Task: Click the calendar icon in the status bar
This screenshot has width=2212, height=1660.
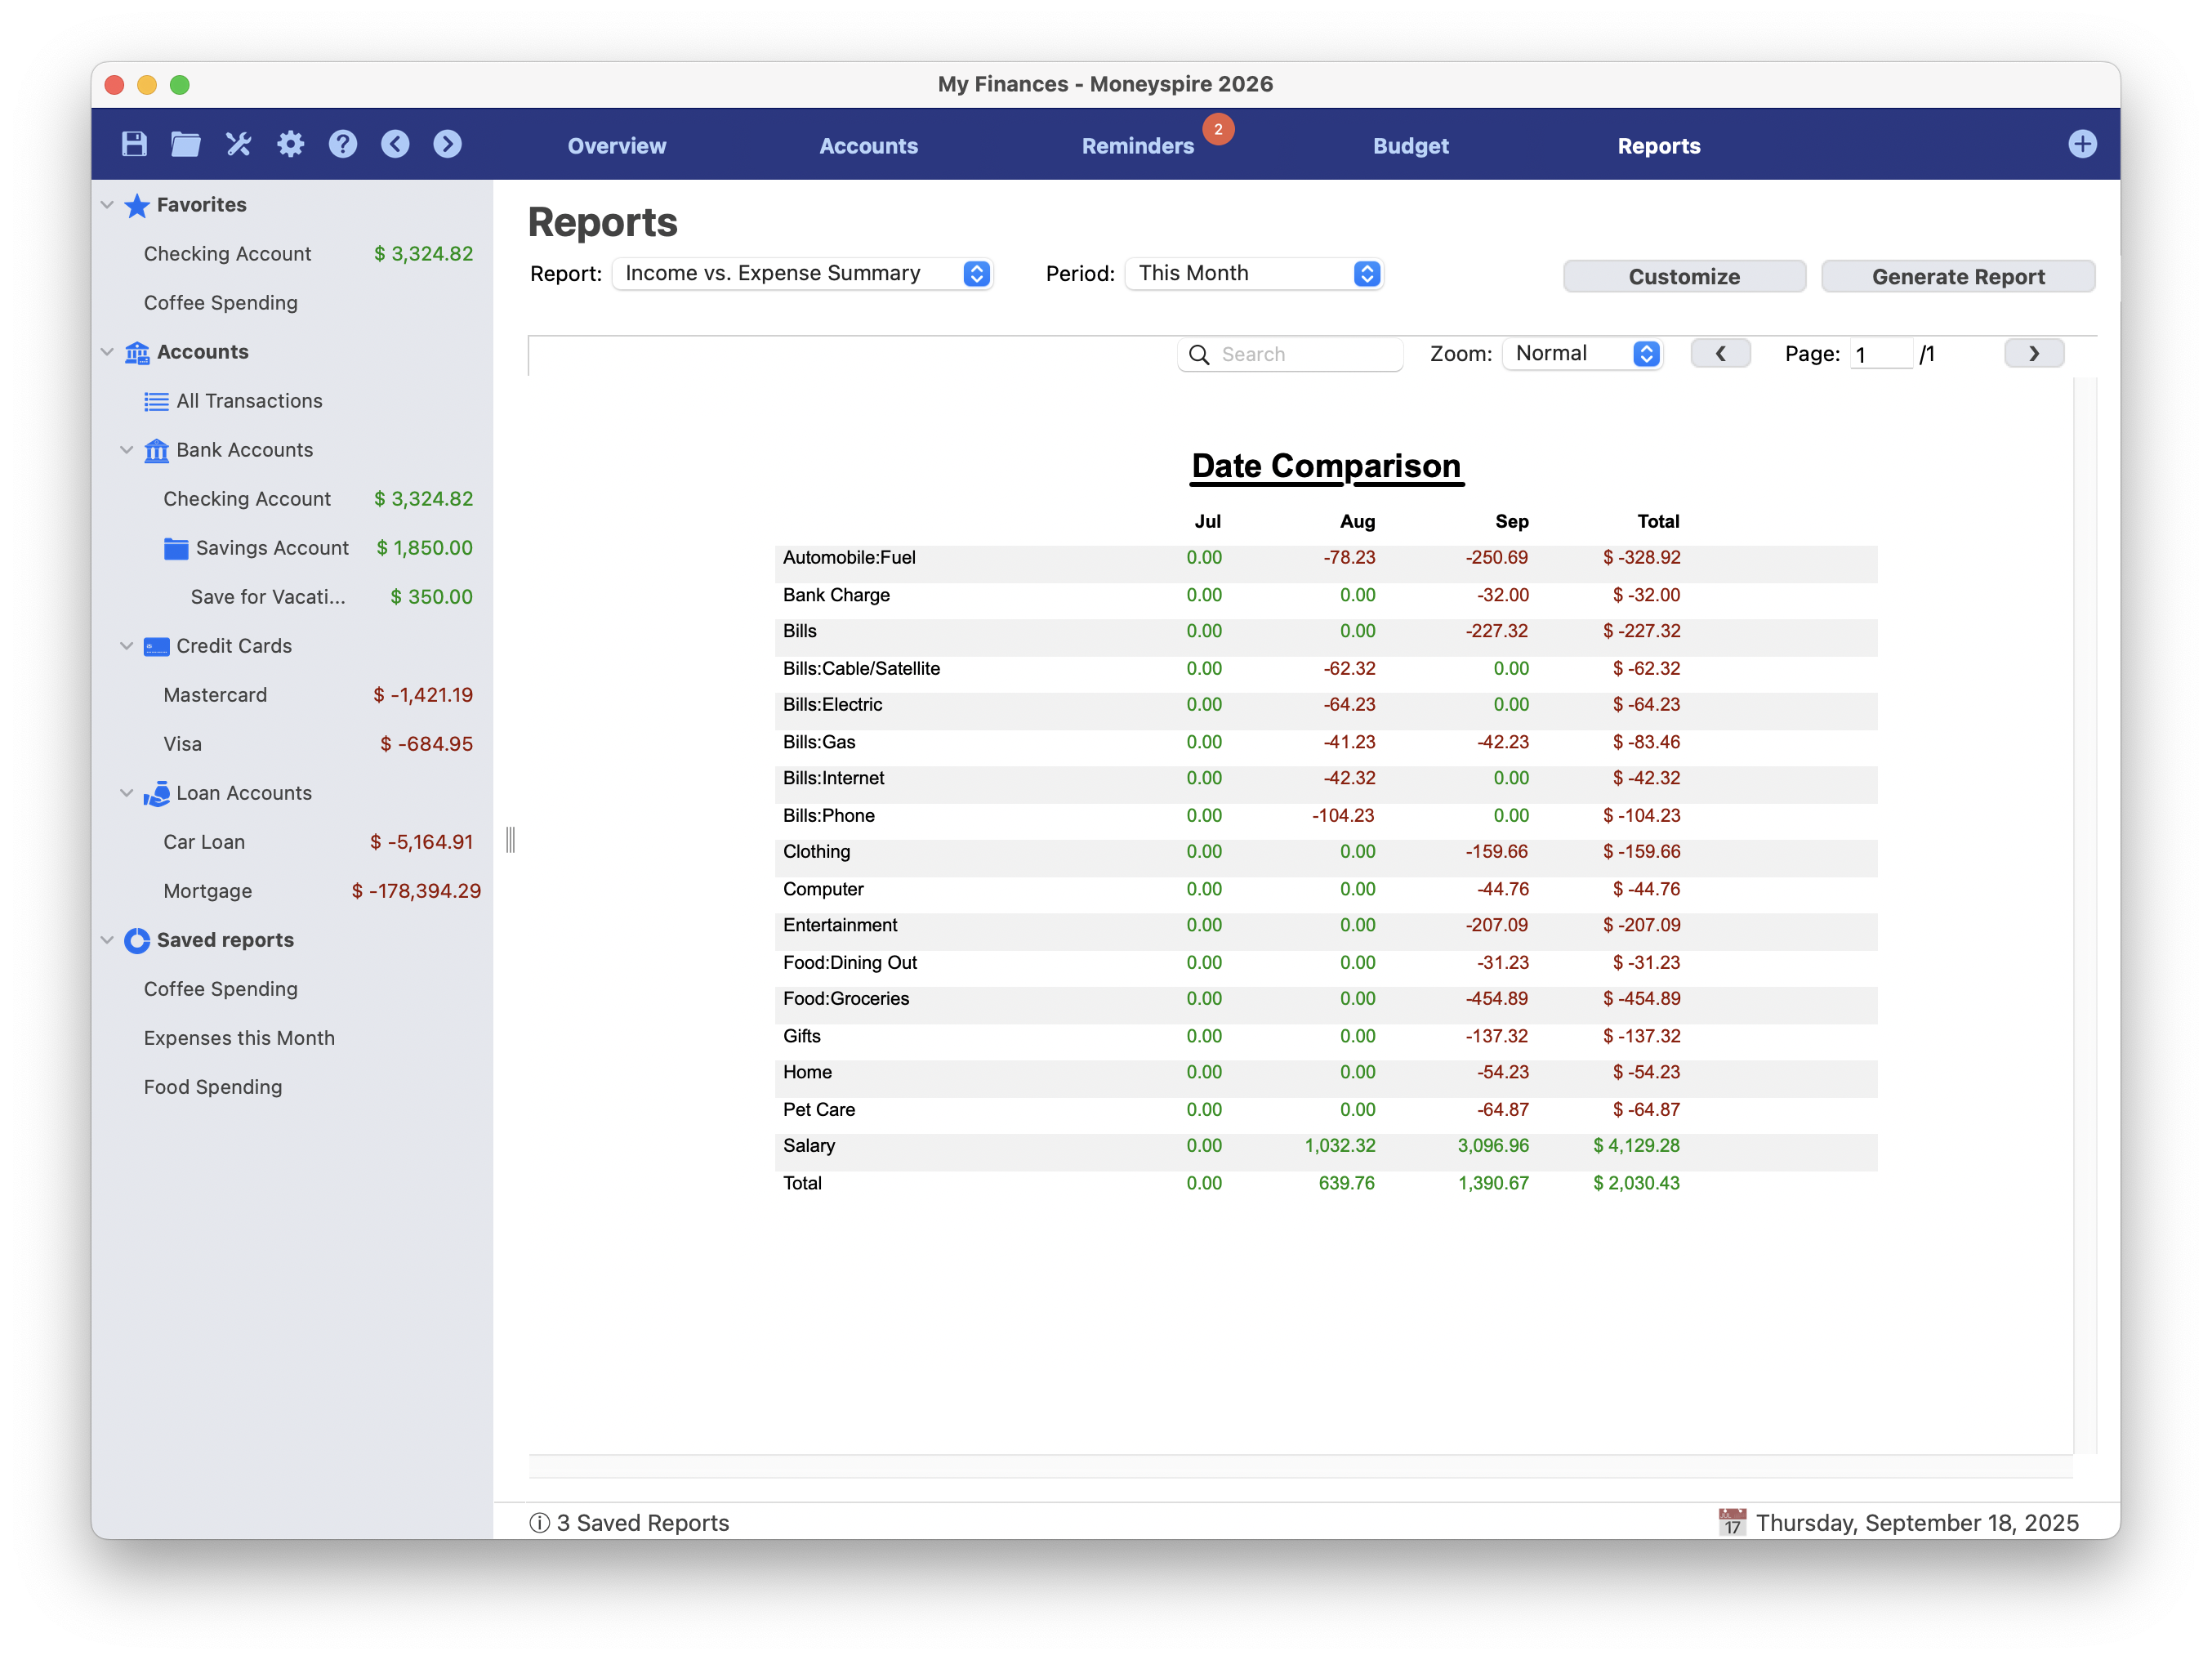Action: [x=1733, y=1521]
